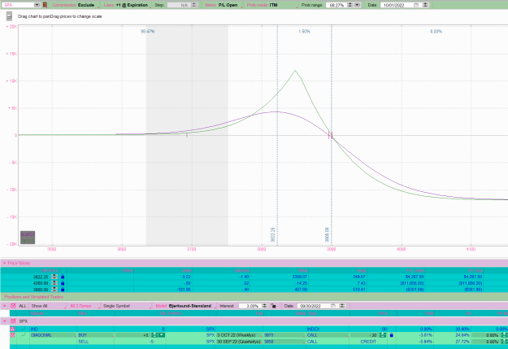Toggle the ALL checkbox
Viewport: 508px width, 349px height.
click(13, 306)
